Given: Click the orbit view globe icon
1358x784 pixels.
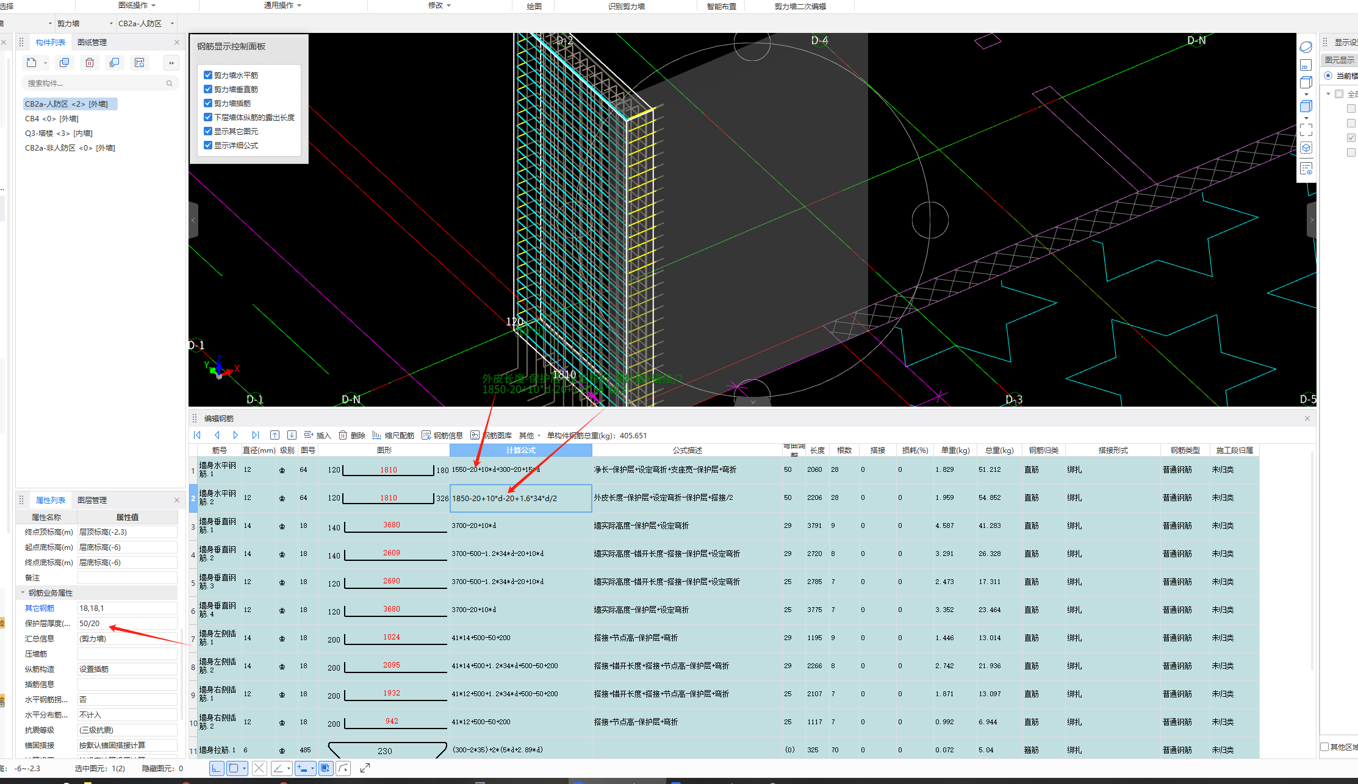Looking at the screenshot, I should coord(1306,47).
